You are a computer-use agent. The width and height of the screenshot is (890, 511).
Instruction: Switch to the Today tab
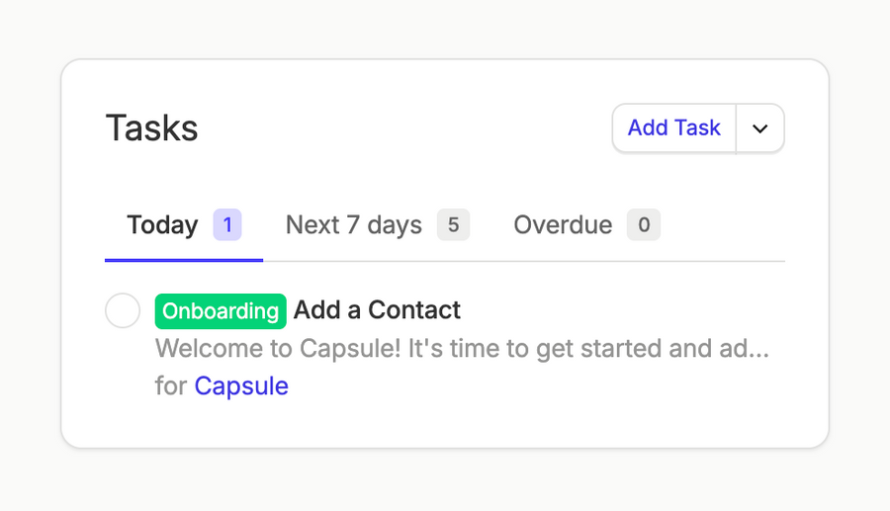point(183,225)
